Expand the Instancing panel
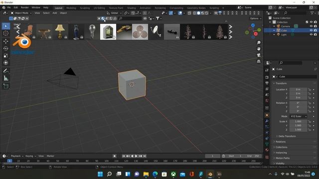319x179 pixels. (281, 153)
